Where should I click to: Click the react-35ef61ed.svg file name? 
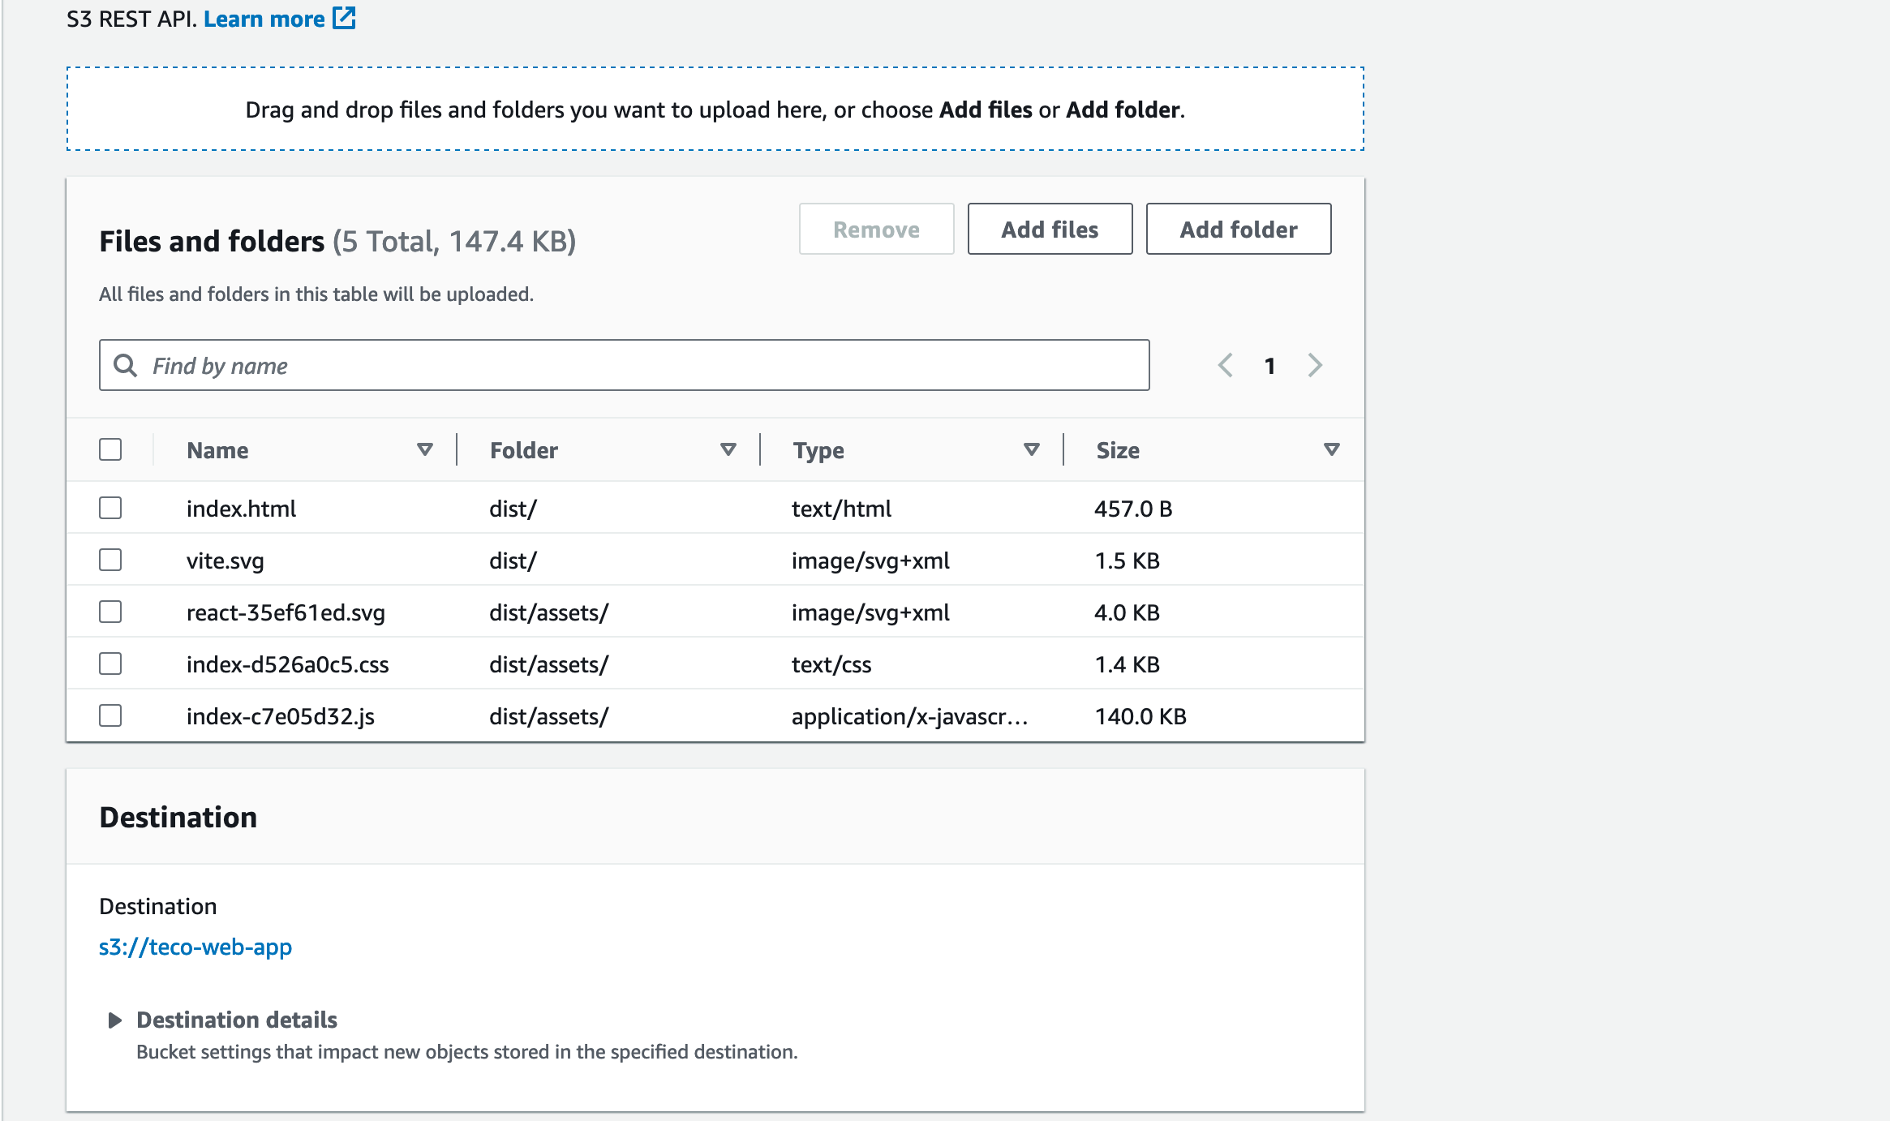(286, 612)
